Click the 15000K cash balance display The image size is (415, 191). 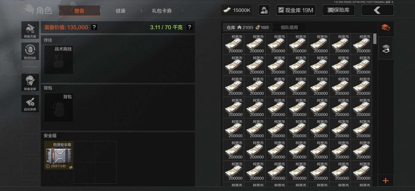[x=236, y=10]
